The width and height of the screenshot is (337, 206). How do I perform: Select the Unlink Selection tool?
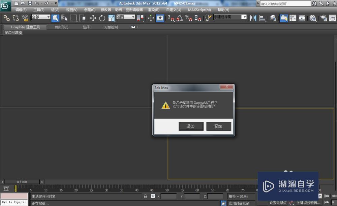(x=16, y=18)
